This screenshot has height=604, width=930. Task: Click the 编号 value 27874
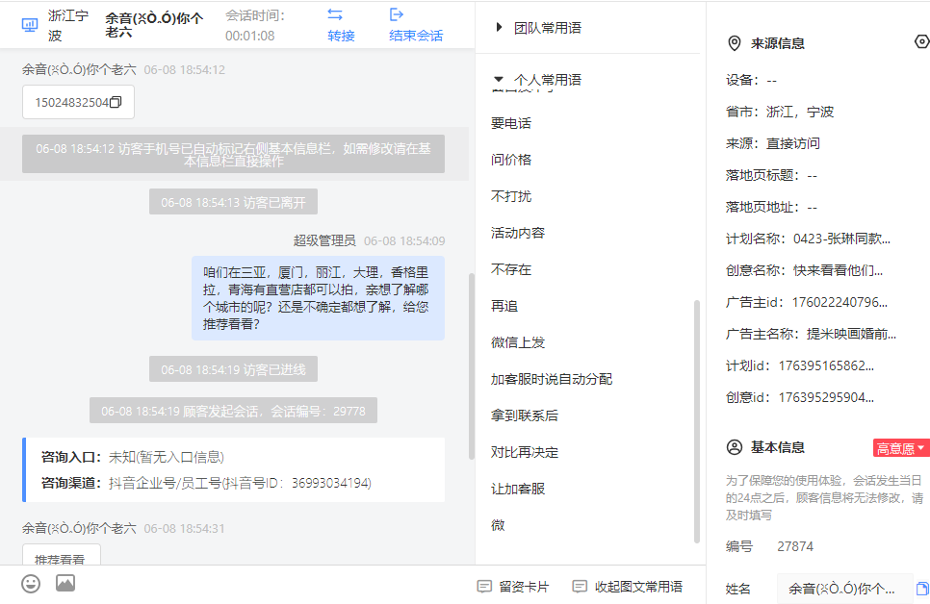pos(795,546)
